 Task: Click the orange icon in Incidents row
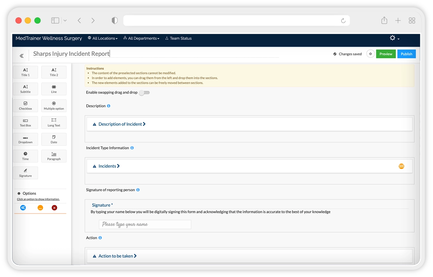click(401, 166)
